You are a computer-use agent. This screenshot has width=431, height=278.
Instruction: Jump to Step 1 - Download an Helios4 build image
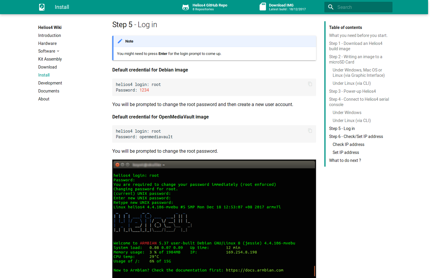click(355, 46)
